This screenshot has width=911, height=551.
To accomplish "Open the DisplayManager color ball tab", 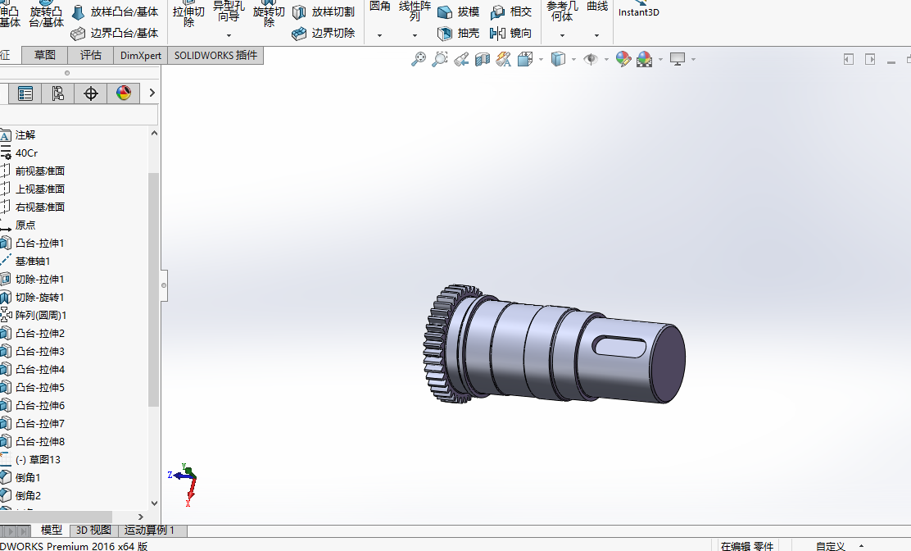I will point(123,93).
